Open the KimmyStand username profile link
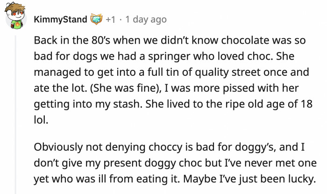Viewport: 327px width, 194px height. tap(60, 20)
